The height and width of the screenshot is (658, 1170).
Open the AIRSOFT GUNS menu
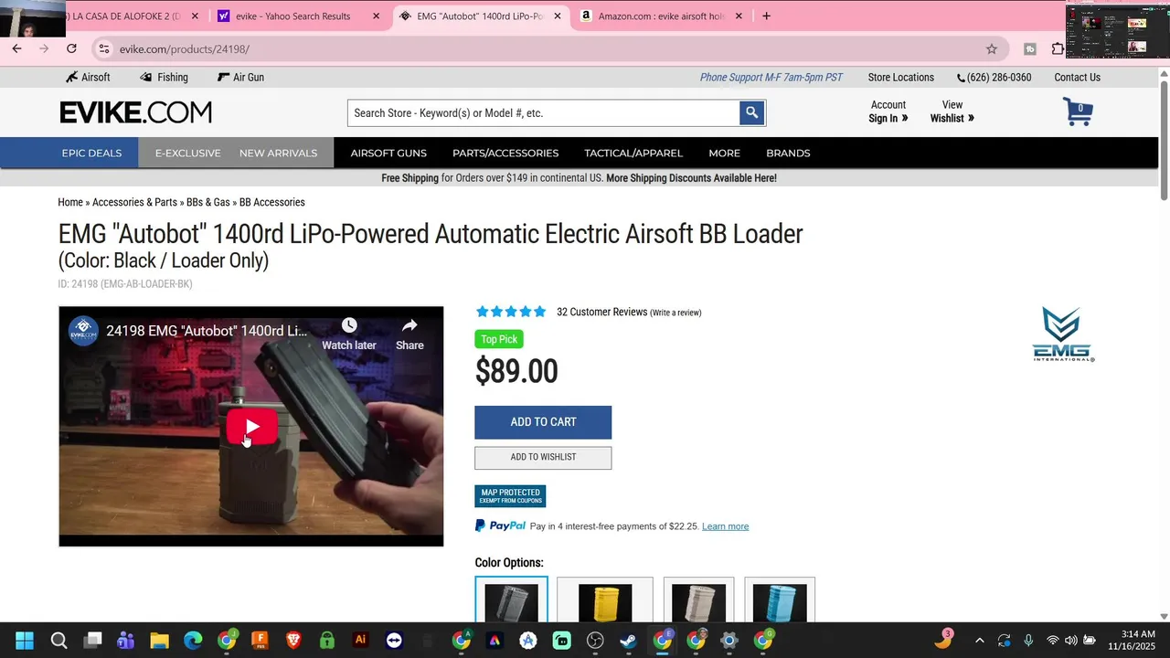[x=388, y=153]
